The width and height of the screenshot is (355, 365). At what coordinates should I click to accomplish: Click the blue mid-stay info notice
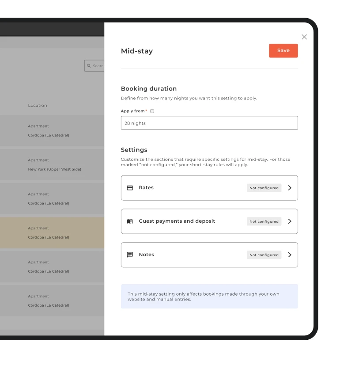click(209, 297)
